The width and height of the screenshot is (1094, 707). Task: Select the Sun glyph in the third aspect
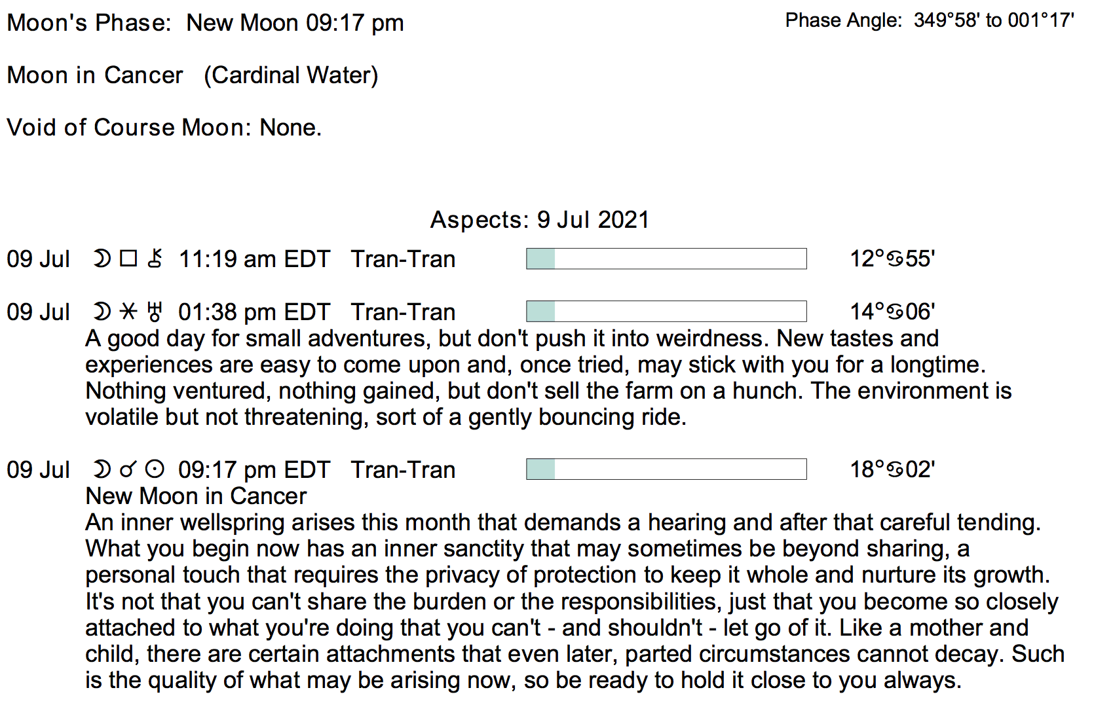pyautogui.click(x=155, y=469)
